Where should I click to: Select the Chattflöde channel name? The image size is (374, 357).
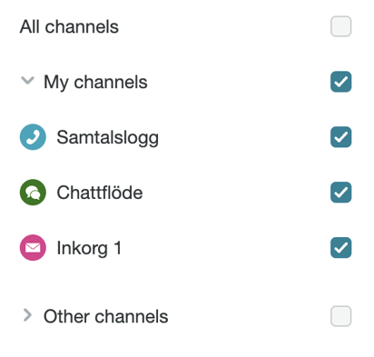(100, 193)
